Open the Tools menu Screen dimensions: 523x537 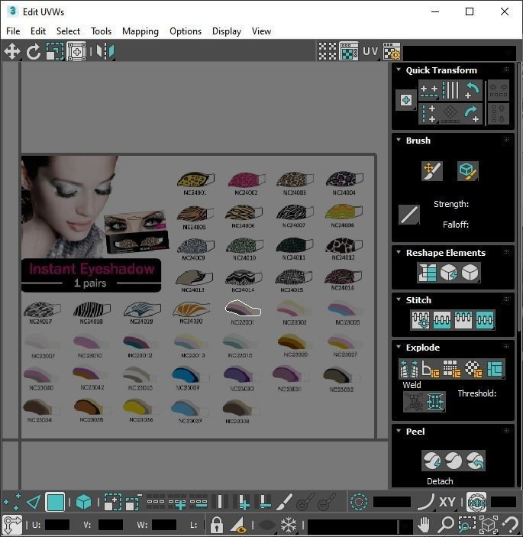[x=101, y=31]
